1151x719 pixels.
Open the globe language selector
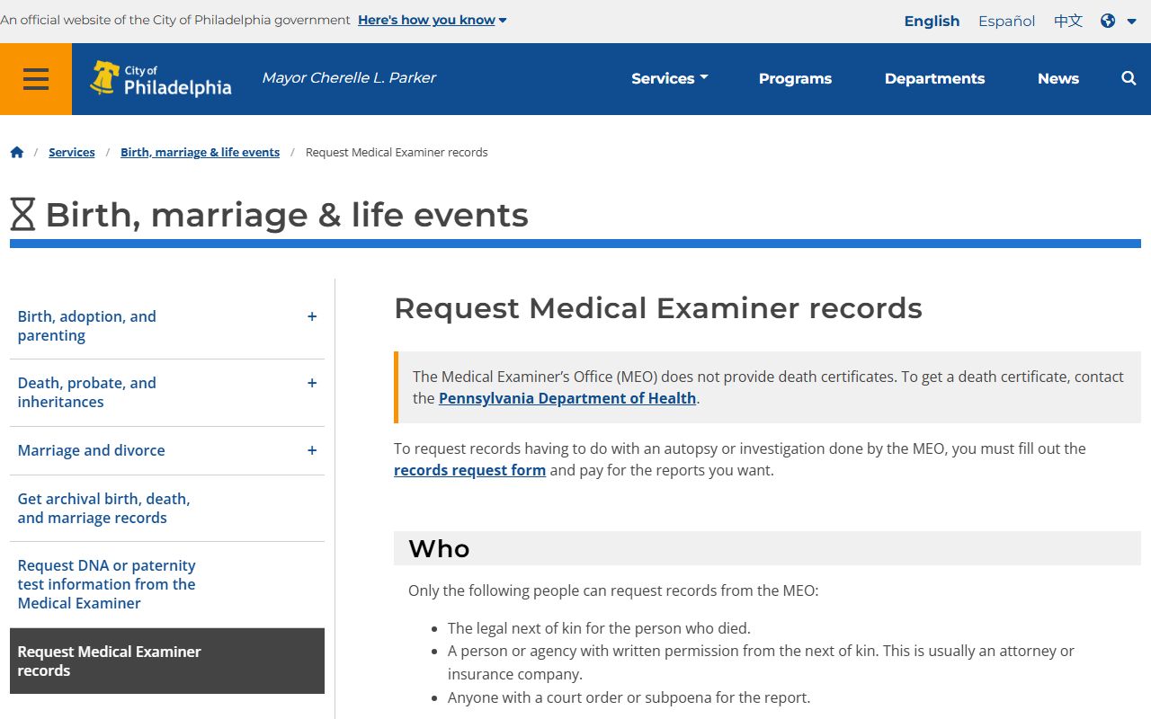(x=1118, y=21)
